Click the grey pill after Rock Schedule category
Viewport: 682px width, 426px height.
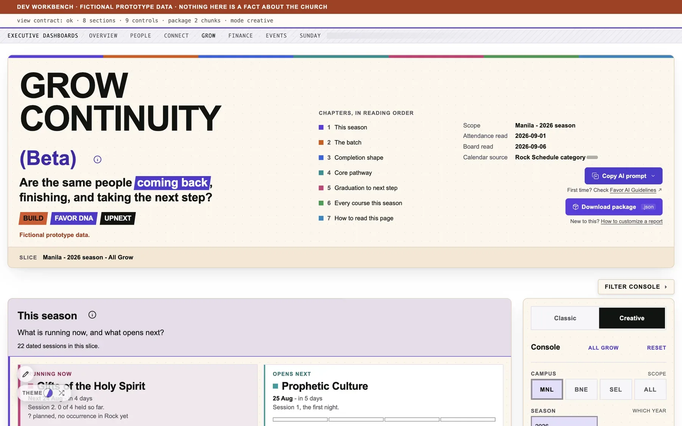pos(592,157)
